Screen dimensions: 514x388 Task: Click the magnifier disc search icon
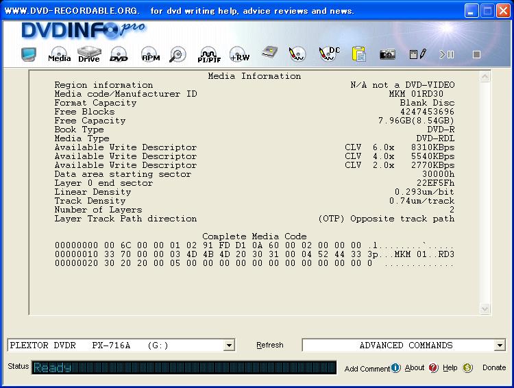178,54
